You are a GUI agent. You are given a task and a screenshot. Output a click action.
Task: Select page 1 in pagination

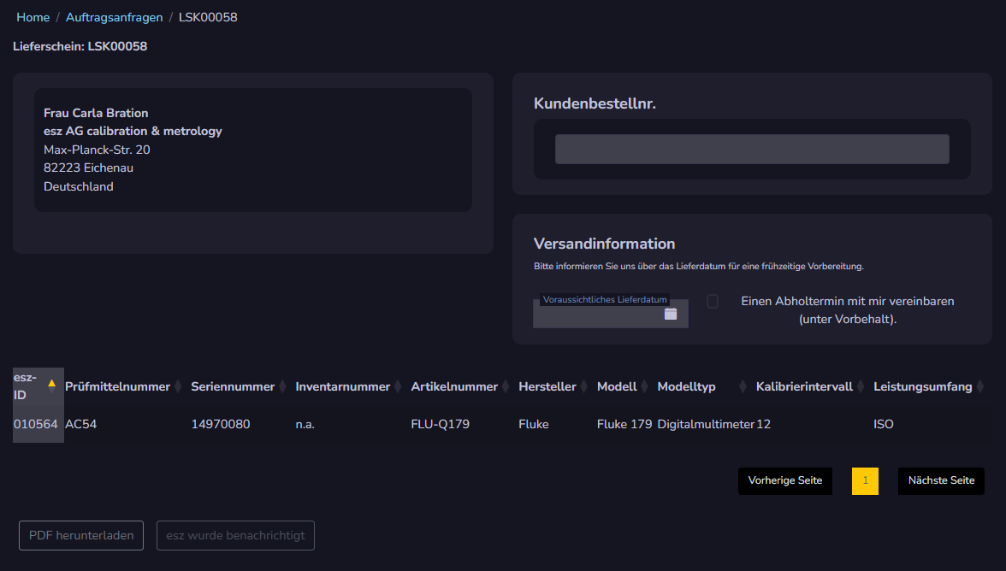(x=865, y=480)
